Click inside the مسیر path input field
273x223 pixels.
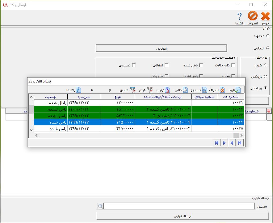(x=179, y=206)
